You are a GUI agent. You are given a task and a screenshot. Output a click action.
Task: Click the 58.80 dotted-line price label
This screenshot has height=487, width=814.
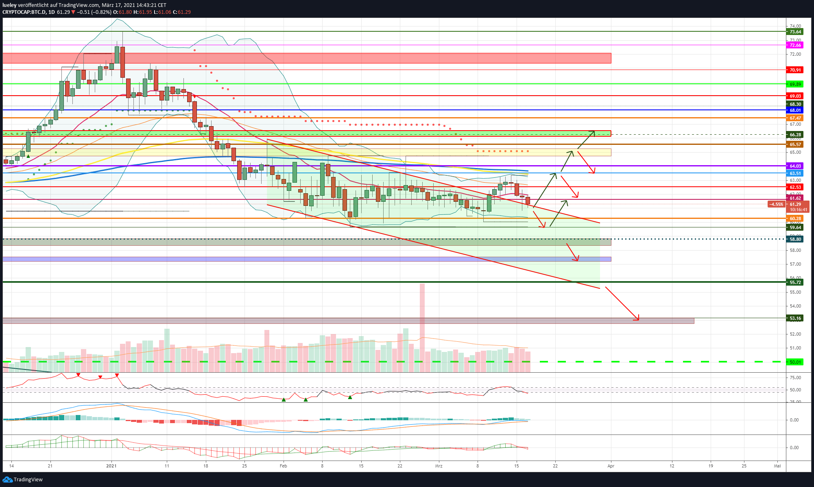pyautogui.click(x=795, y=239)
